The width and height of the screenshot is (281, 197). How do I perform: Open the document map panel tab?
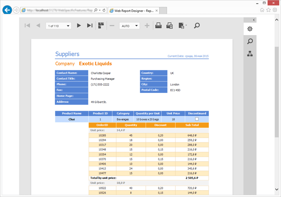point(250,54)
